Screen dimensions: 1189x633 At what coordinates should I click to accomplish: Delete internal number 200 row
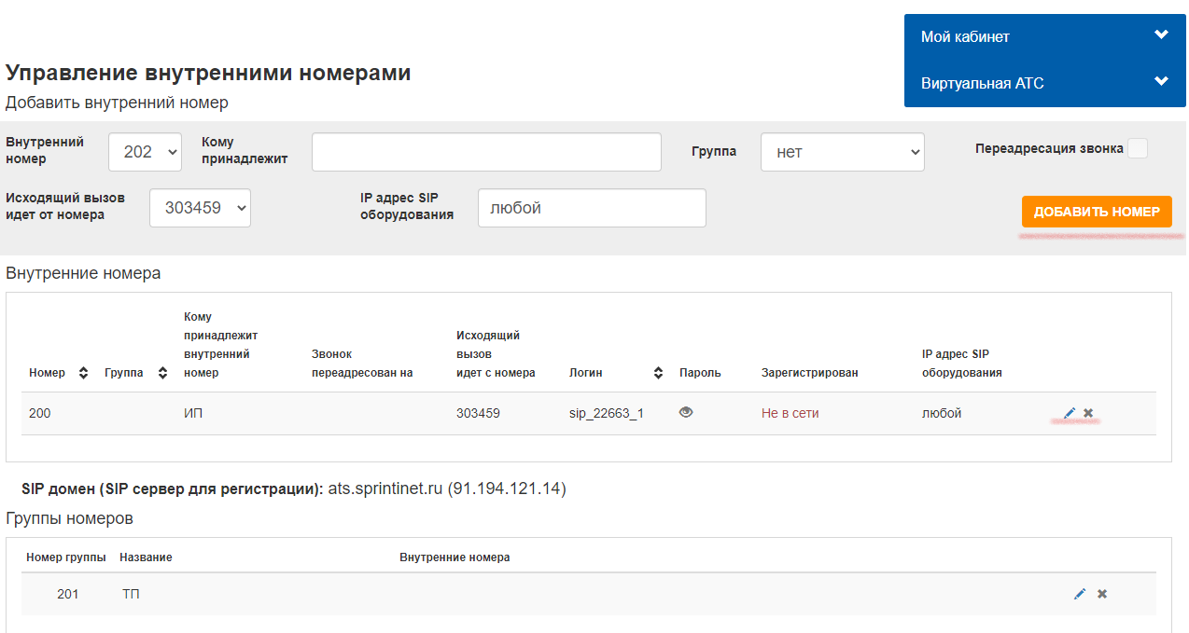click(1088, 413)
